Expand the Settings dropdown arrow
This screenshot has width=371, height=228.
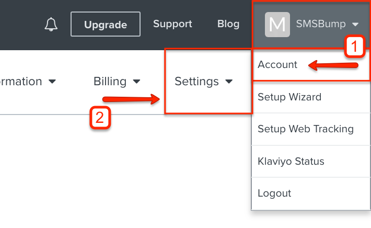229,82
